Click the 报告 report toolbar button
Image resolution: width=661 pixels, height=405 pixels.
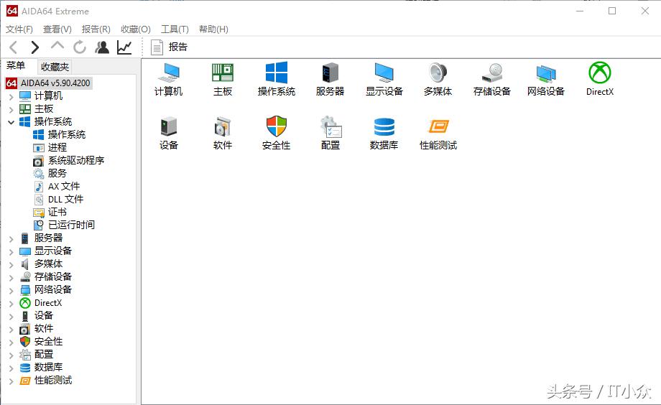[x=170, y=47]
